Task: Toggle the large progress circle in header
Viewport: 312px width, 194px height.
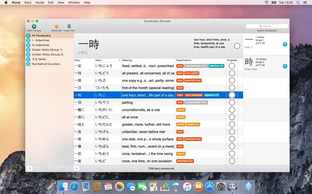Action: [237, 46]
